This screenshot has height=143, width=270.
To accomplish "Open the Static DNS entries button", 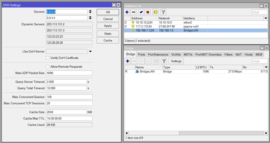I will [108, 34].
